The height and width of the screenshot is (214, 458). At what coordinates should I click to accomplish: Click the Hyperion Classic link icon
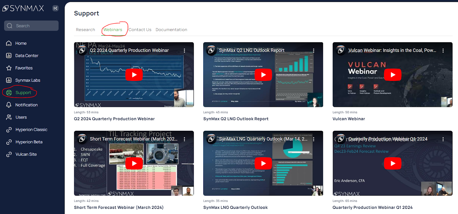[x=9, y=130]
